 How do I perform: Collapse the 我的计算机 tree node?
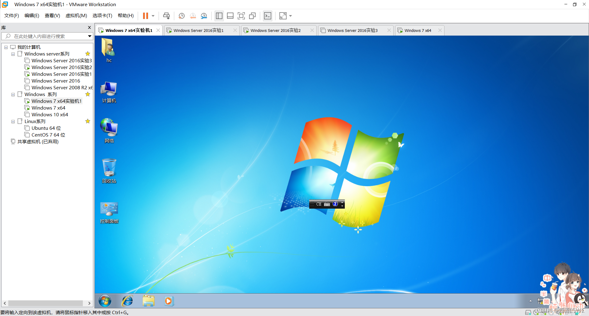coord(6,47)
